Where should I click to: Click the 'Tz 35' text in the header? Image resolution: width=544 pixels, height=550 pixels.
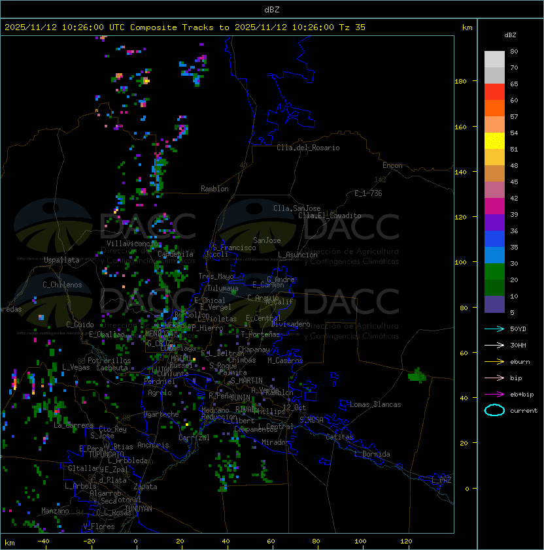pos(352,27)
